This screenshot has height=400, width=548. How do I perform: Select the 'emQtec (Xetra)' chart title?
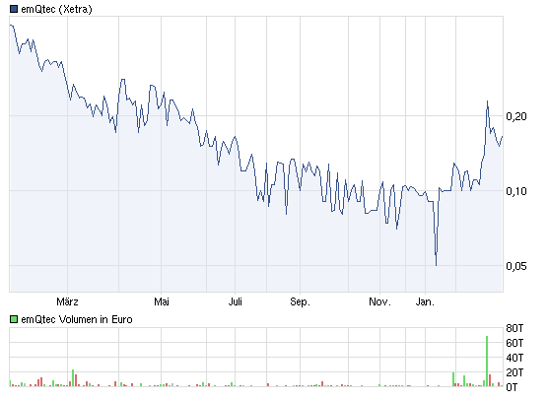tap(56, 9)
